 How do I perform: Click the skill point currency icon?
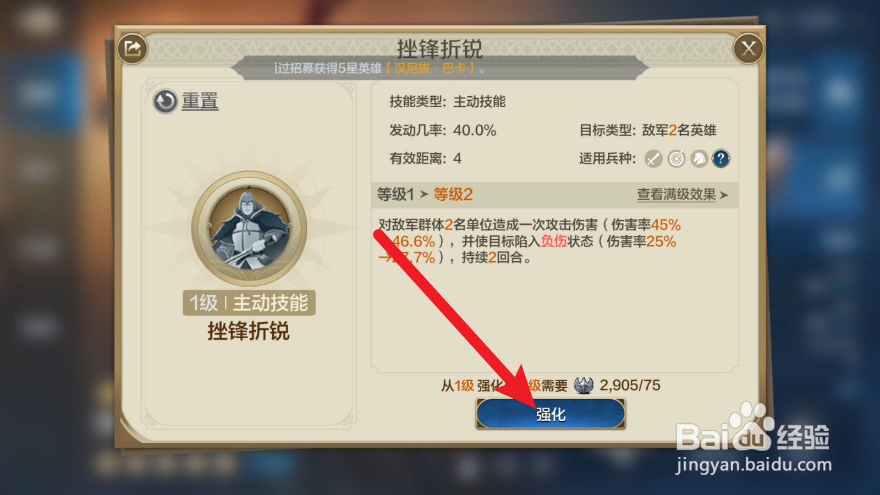click(584, 385)
